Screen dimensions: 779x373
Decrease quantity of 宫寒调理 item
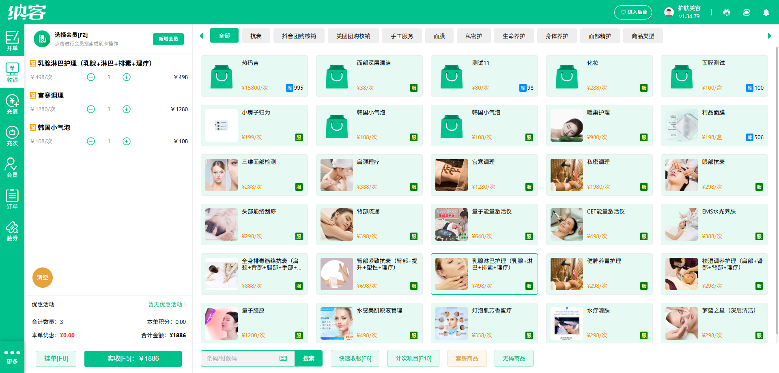pos(91,109)
